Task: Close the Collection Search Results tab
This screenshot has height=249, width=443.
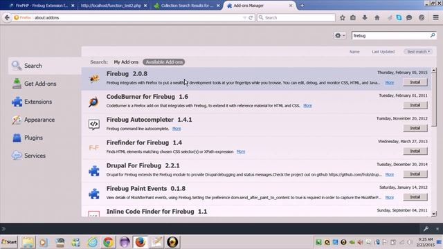Action: [218, 6]
